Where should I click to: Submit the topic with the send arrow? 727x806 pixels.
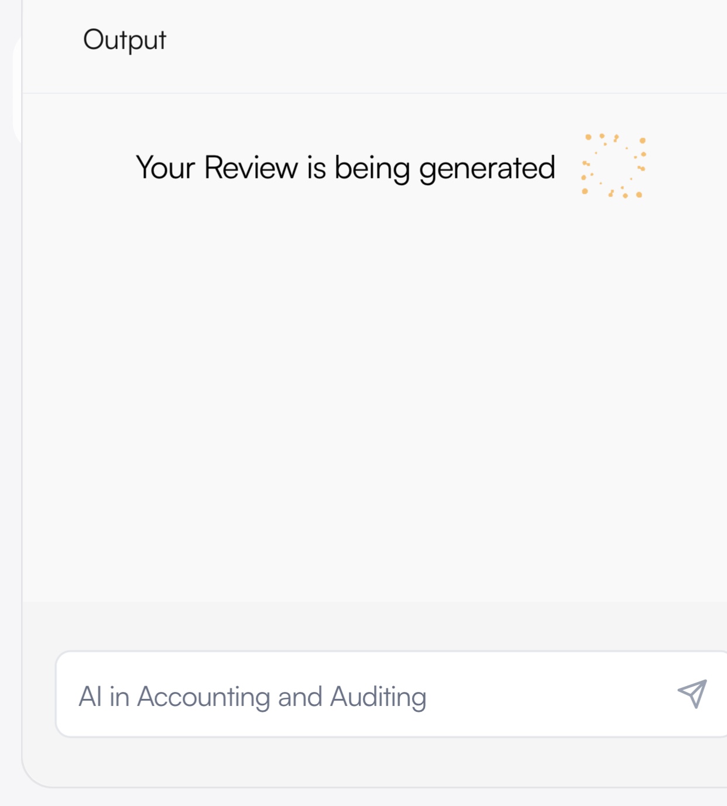click(x=692, y=694)
